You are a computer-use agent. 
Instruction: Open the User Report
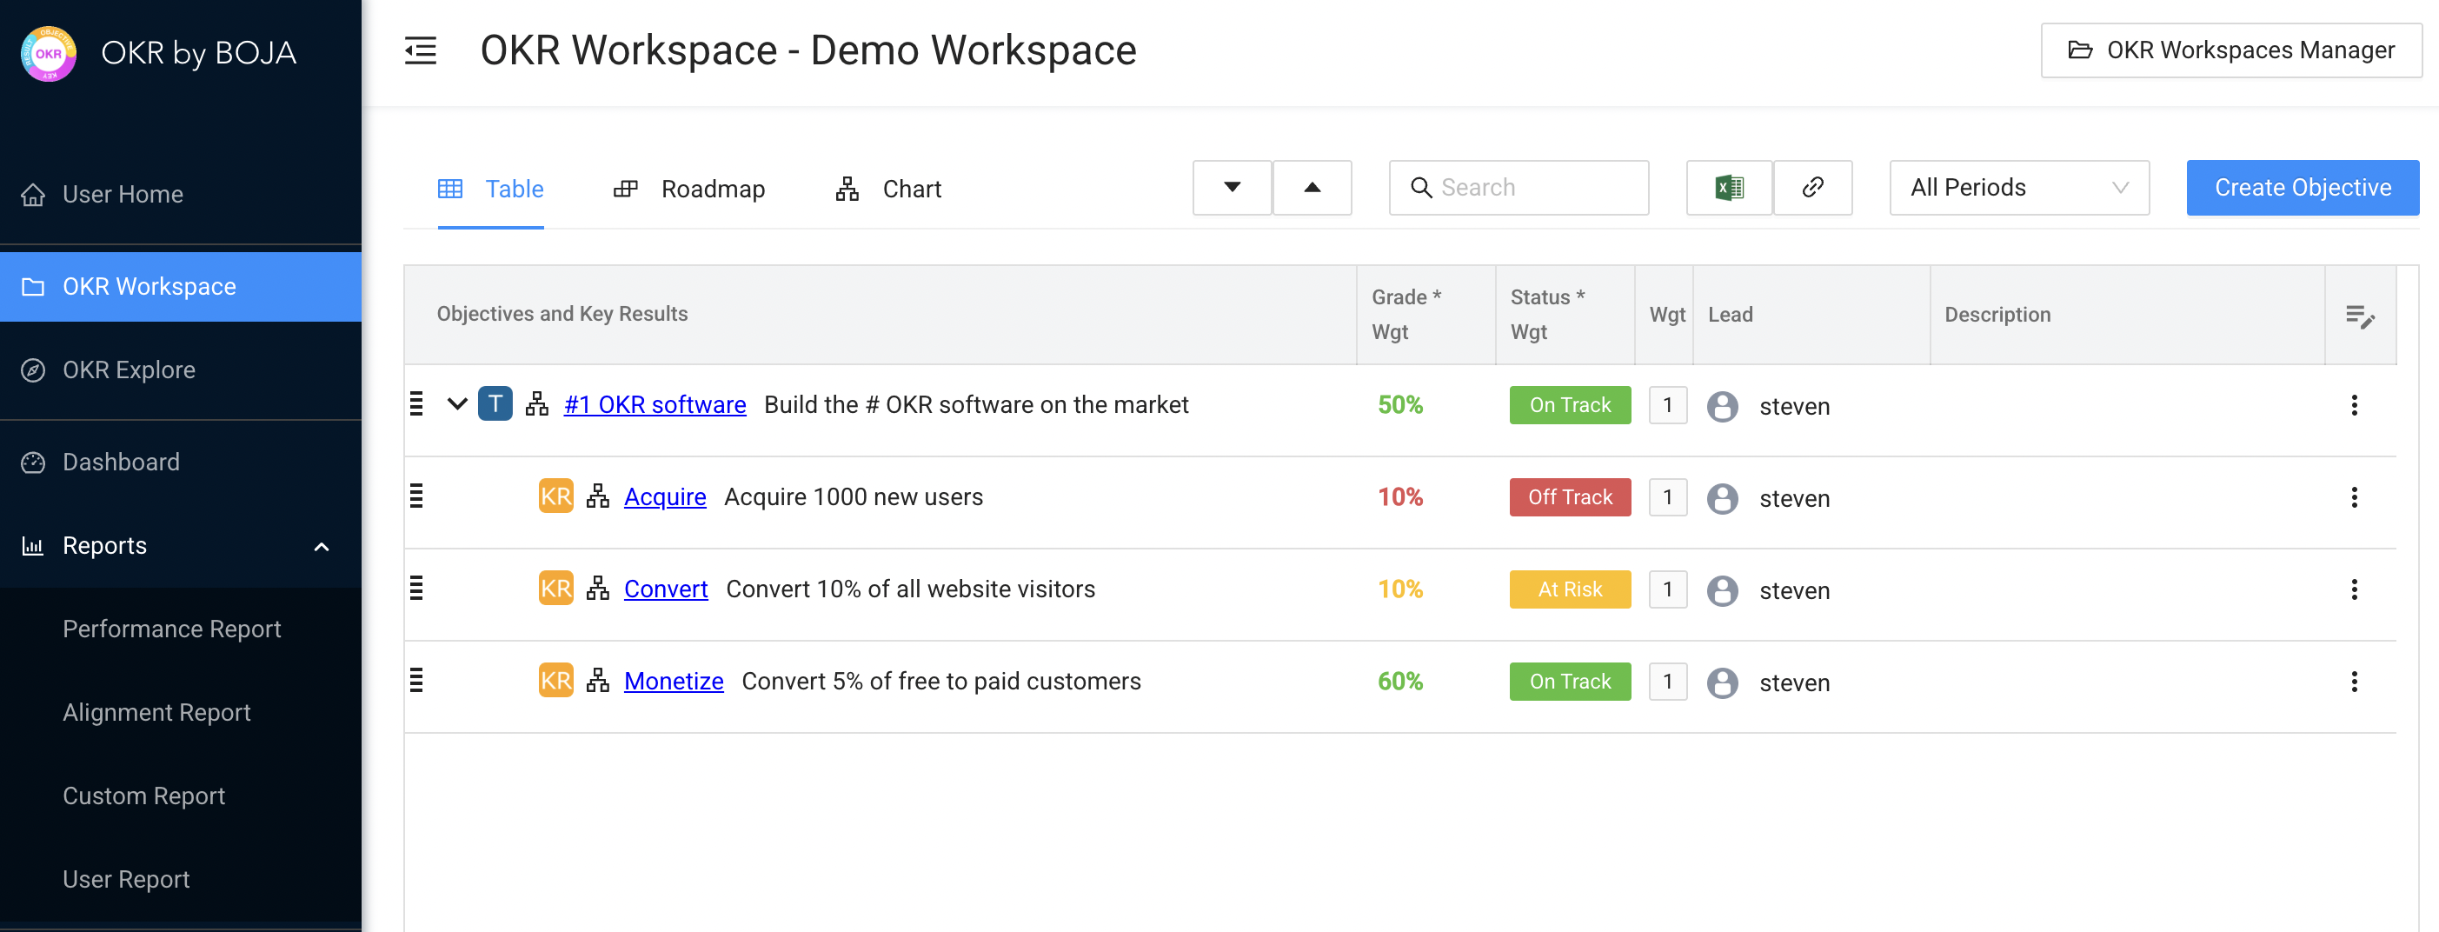click(x=126, y=879)
